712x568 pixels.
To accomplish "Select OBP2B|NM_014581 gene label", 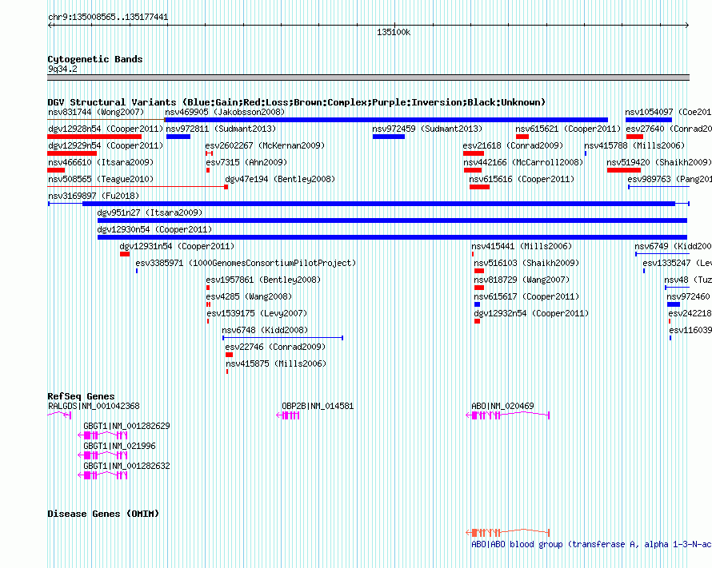I will point(318,406).
